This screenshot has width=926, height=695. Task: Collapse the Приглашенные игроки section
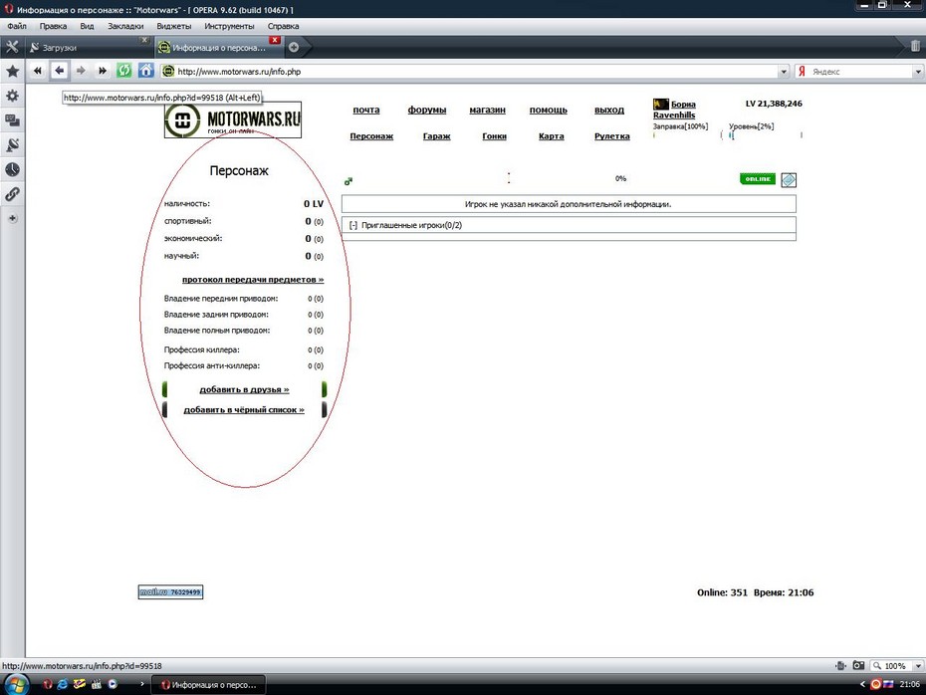click(353, 225)
